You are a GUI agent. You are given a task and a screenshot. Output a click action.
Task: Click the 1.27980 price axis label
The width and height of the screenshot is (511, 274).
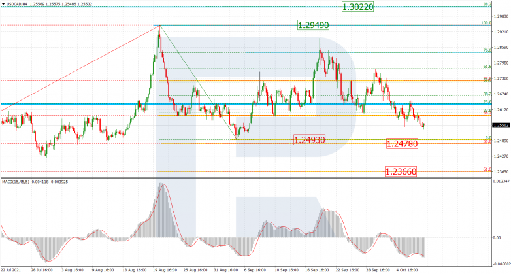coord(501,63)
